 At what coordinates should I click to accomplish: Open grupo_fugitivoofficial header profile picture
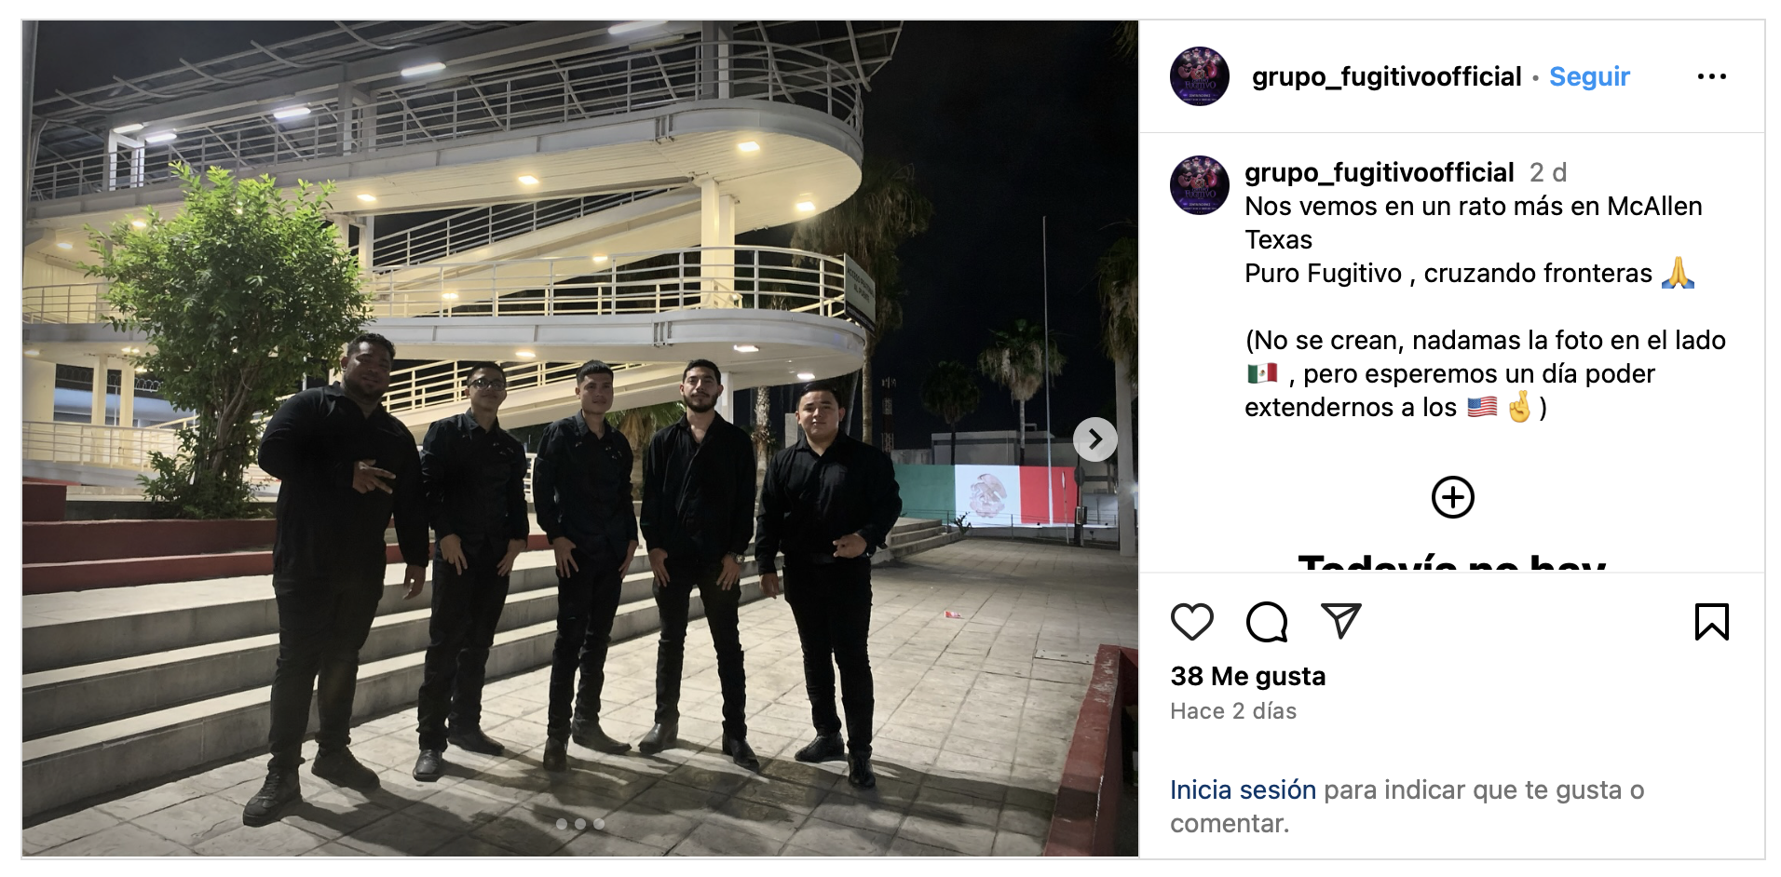click(x=1200, y=76)
